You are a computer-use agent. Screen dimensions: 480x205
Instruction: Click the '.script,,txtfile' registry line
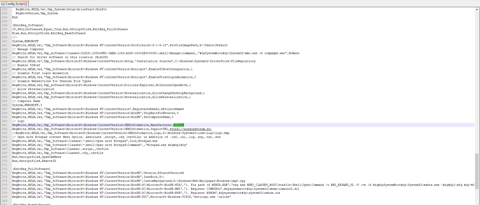click(x=60, y=149)
